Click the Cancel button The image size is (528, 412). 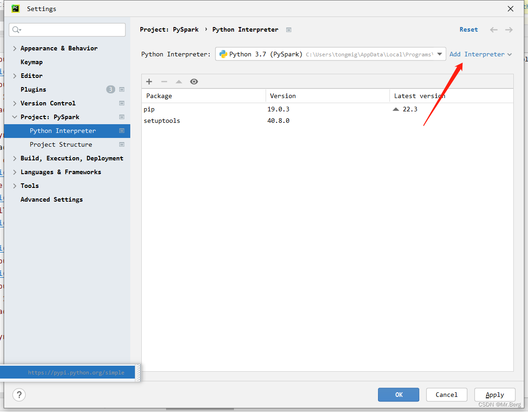coord(446,395)
